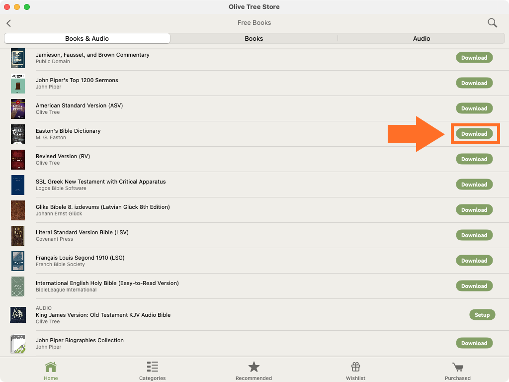Click Setup for KJV Audio Bible
This screenshot has height=382, width=509.
pyautogui.click(x=482, y=315)
